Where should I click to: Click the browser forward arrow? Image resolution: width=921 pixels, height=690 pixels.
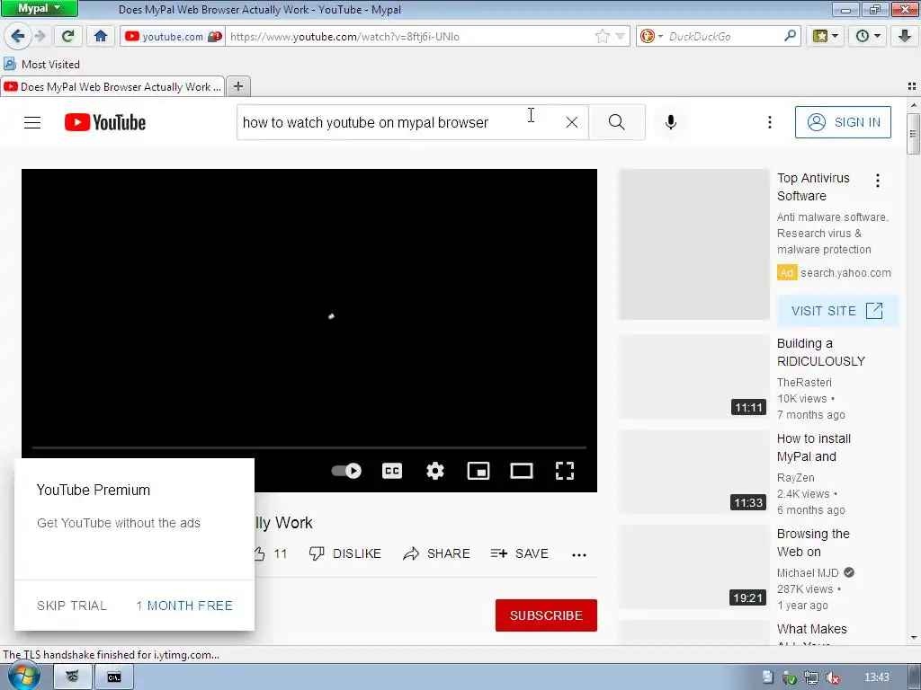[40, 36]
